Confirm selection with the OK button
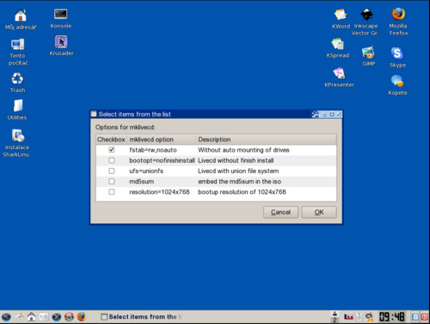The image size is (430, 324). pos(319,212)
